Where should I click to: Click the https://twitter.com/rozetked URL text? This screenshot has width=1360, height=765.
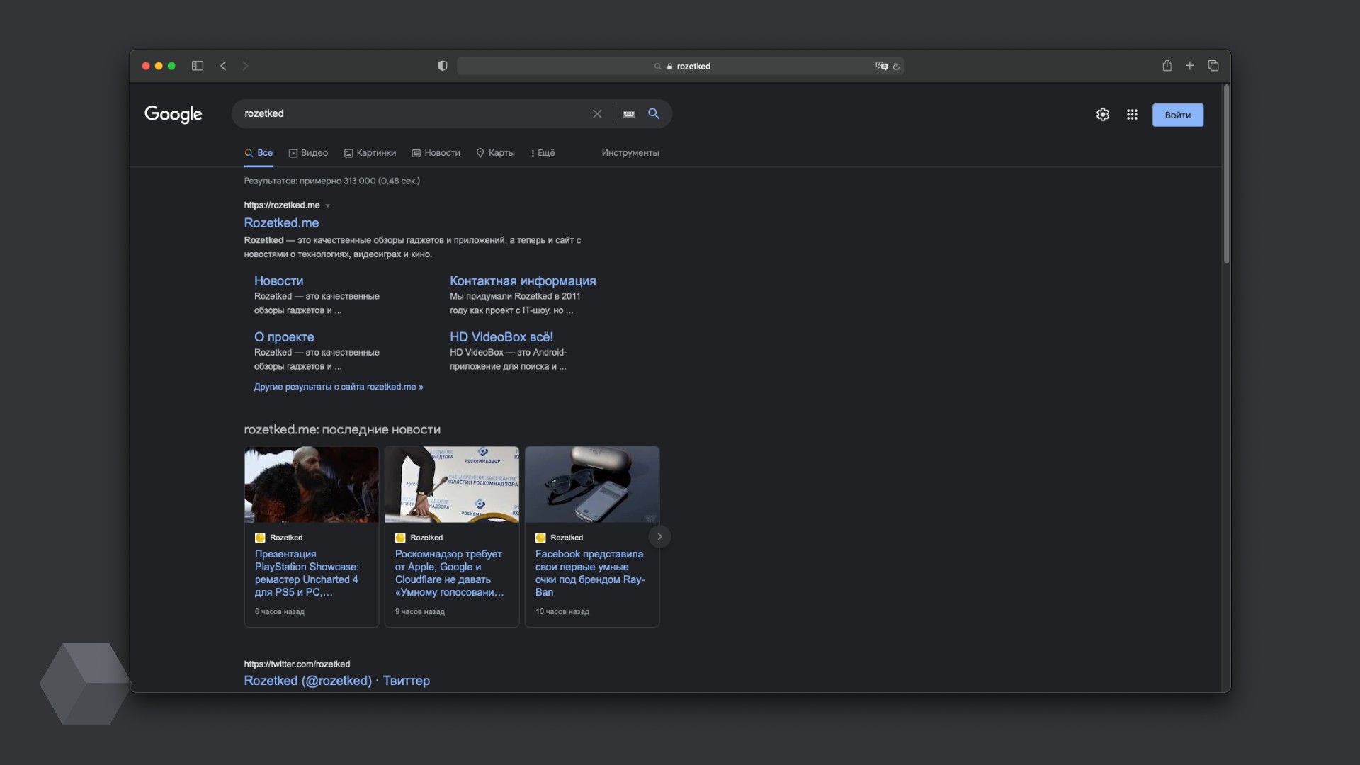(x=297, y=664)
